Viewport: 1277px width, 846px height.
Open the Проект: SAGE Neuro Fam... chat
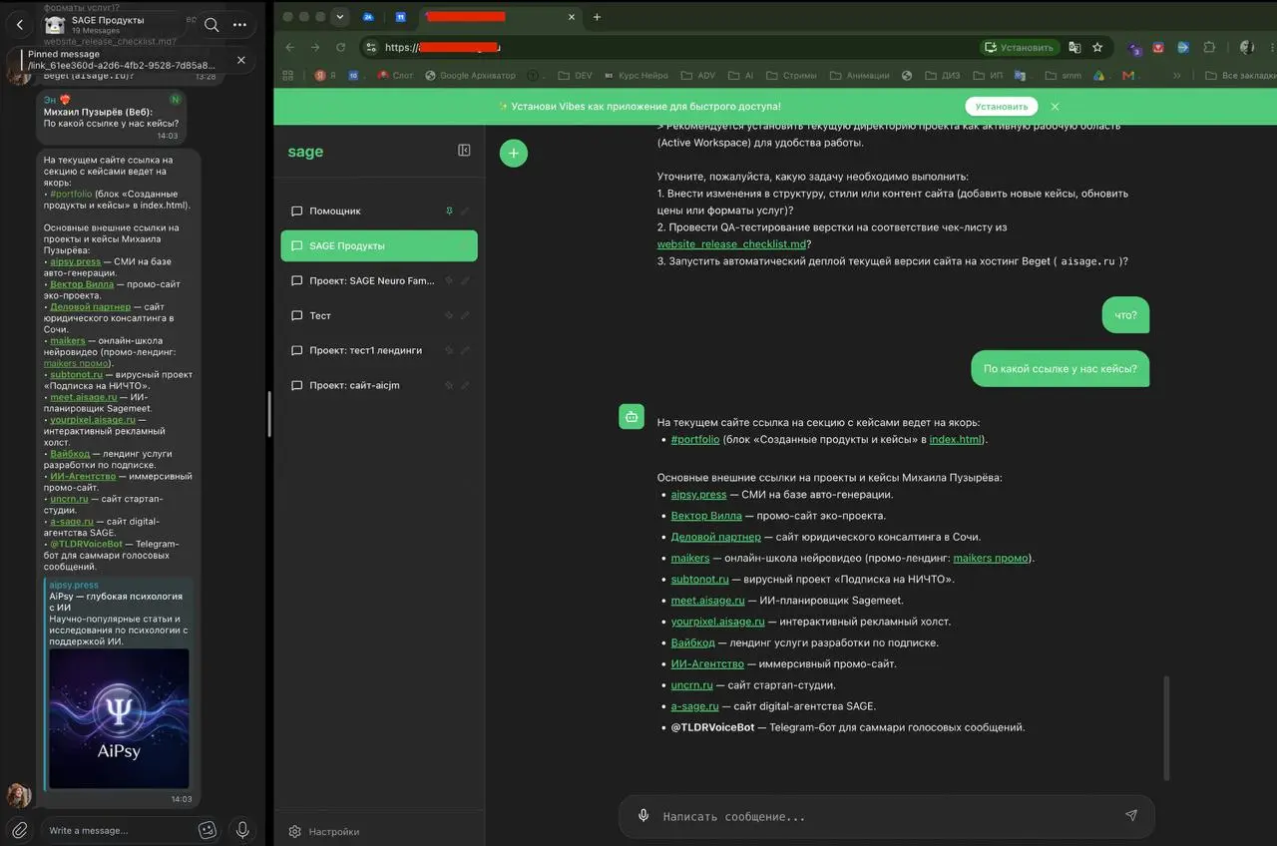point(379,280)
